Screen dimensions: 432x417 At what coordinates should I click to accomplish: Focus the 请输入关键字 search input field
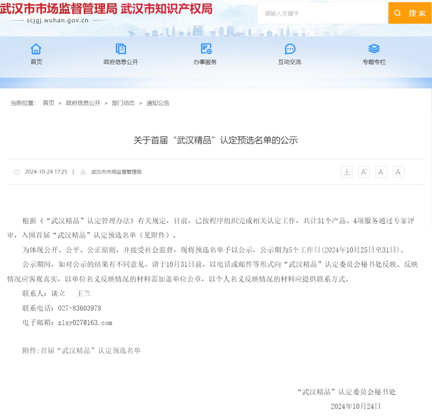coord(322,13)
